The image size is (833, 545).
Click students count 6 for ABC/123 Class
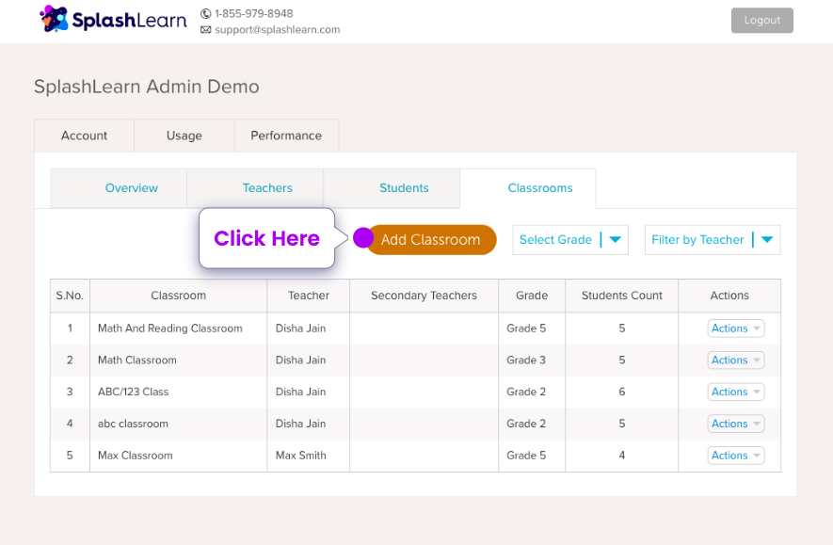pos(622,392)
